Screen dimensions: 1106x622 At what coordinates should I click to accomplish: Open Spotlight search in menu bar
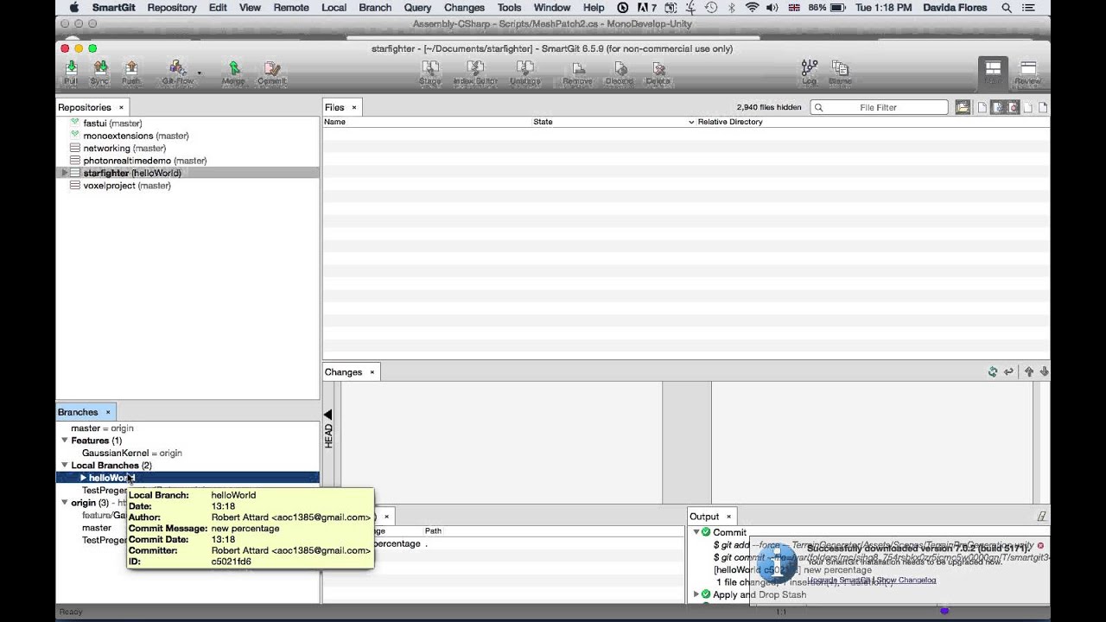click(1007, 8)
